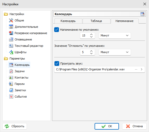149x132 pixels.
Task: Select the Оповещение label in the tree
Action: tap(23, 39)
